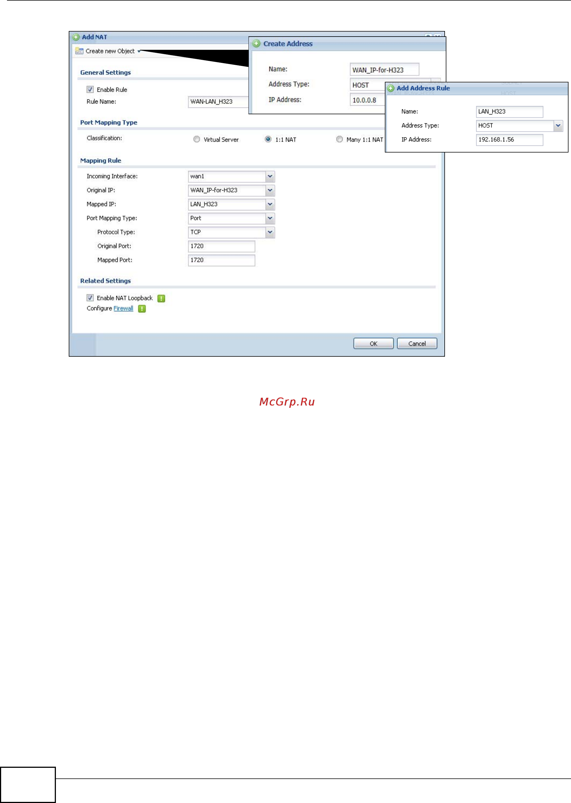
Task: Toggle the Enable NAT Loopback checkbox
Action: [x=90, y=298]
